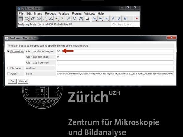The image size is (183, 137).
Task: Enable the File name checkbox
Action: pyautogui.click(x=8, y=68)
